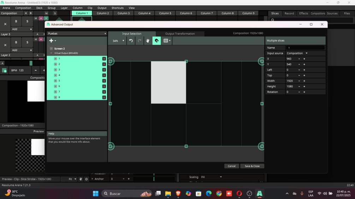
Task: Open the grid dropdown arrow
Action: 170,41
